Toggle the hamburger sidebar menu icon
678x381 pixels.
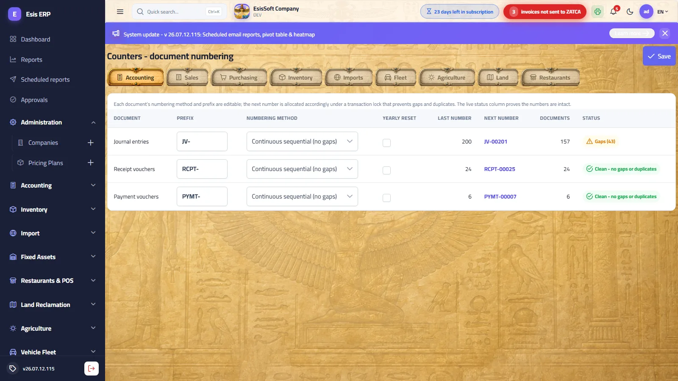pos(120,12)
